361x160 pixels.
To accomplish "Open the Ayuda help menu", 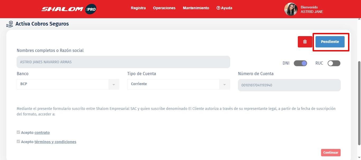I will click(x=224, y=8).
